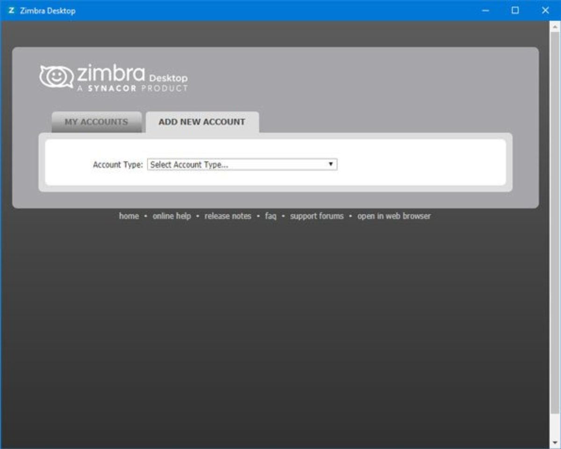View the release notes link
The width and height of the screenshot is (561, 449).
[228, 216]
